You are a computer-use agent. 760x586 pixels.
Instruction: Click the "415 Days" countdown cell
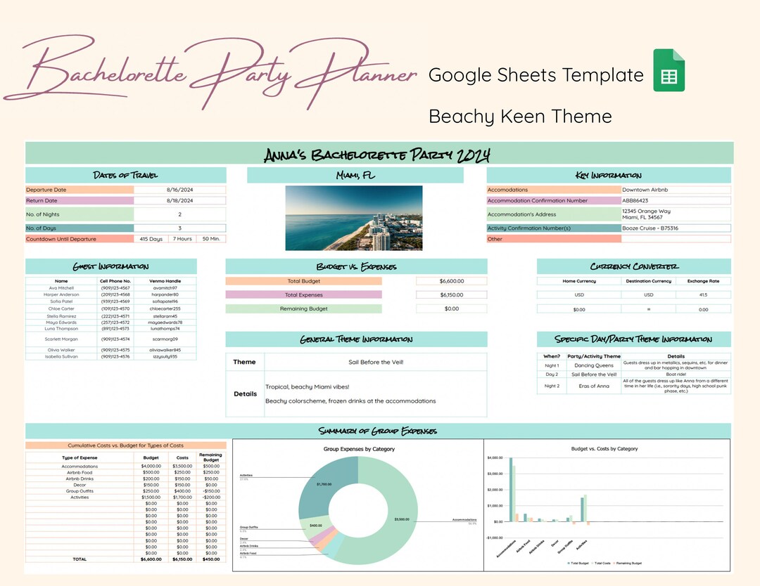coord(151,239)
